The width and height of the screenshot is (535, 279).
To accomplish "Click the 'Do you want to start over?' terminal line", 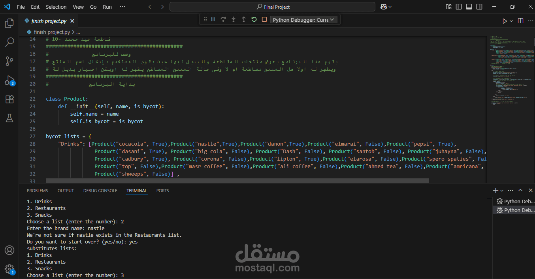I will [82, 242].
